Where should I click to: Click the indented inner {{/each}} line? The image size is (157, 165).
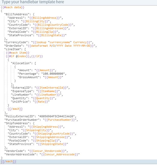tap(15, 109)
